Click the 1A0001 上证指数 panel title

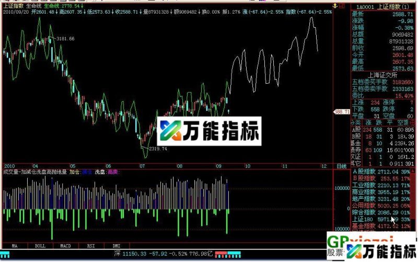[383, 7]
